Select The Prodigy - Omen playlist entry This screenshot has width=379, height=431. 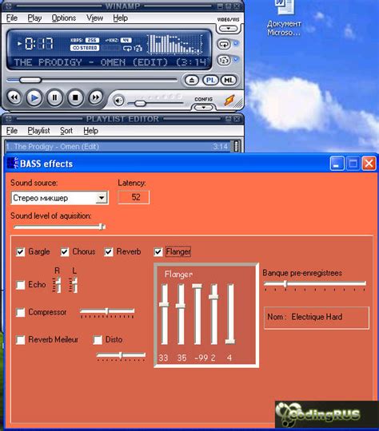118,147
